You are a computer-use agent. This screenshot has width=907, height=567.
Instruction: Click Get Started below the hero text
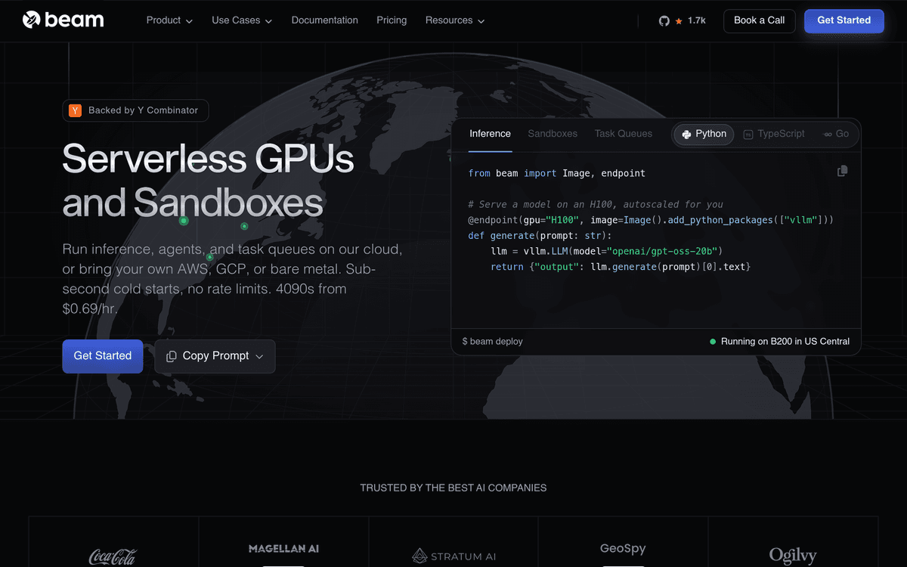click(103, 356)
